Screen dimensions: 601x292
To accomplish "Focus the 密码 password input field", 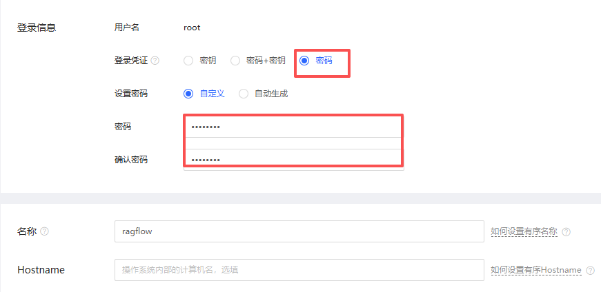I will (293, 127).
